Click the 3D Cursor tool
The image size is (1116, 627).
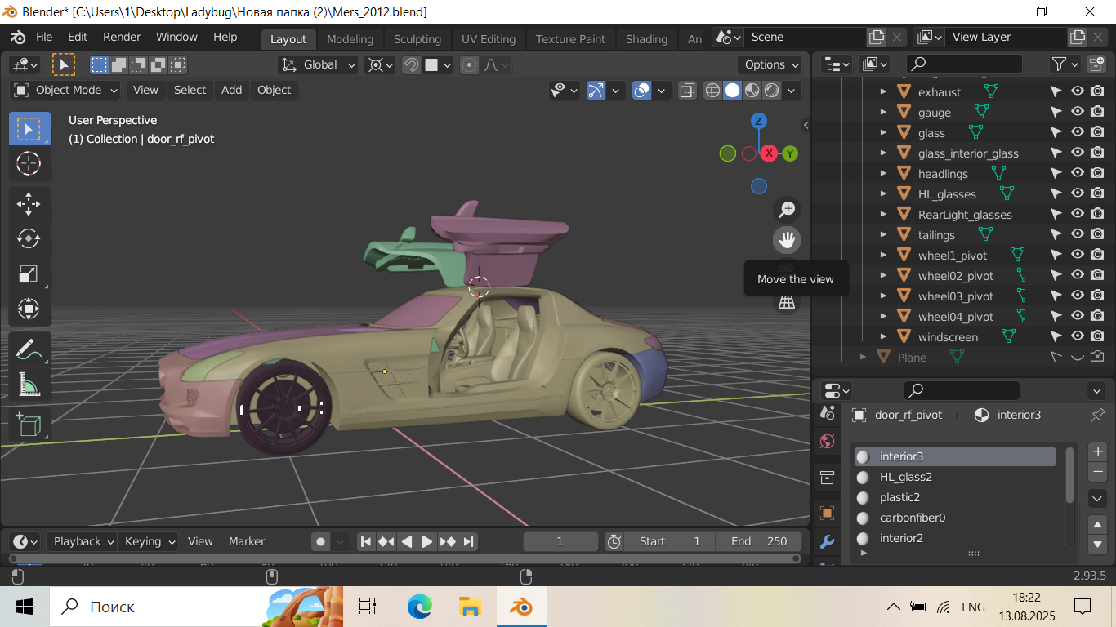pyautogui.click(x=29, y=163)
